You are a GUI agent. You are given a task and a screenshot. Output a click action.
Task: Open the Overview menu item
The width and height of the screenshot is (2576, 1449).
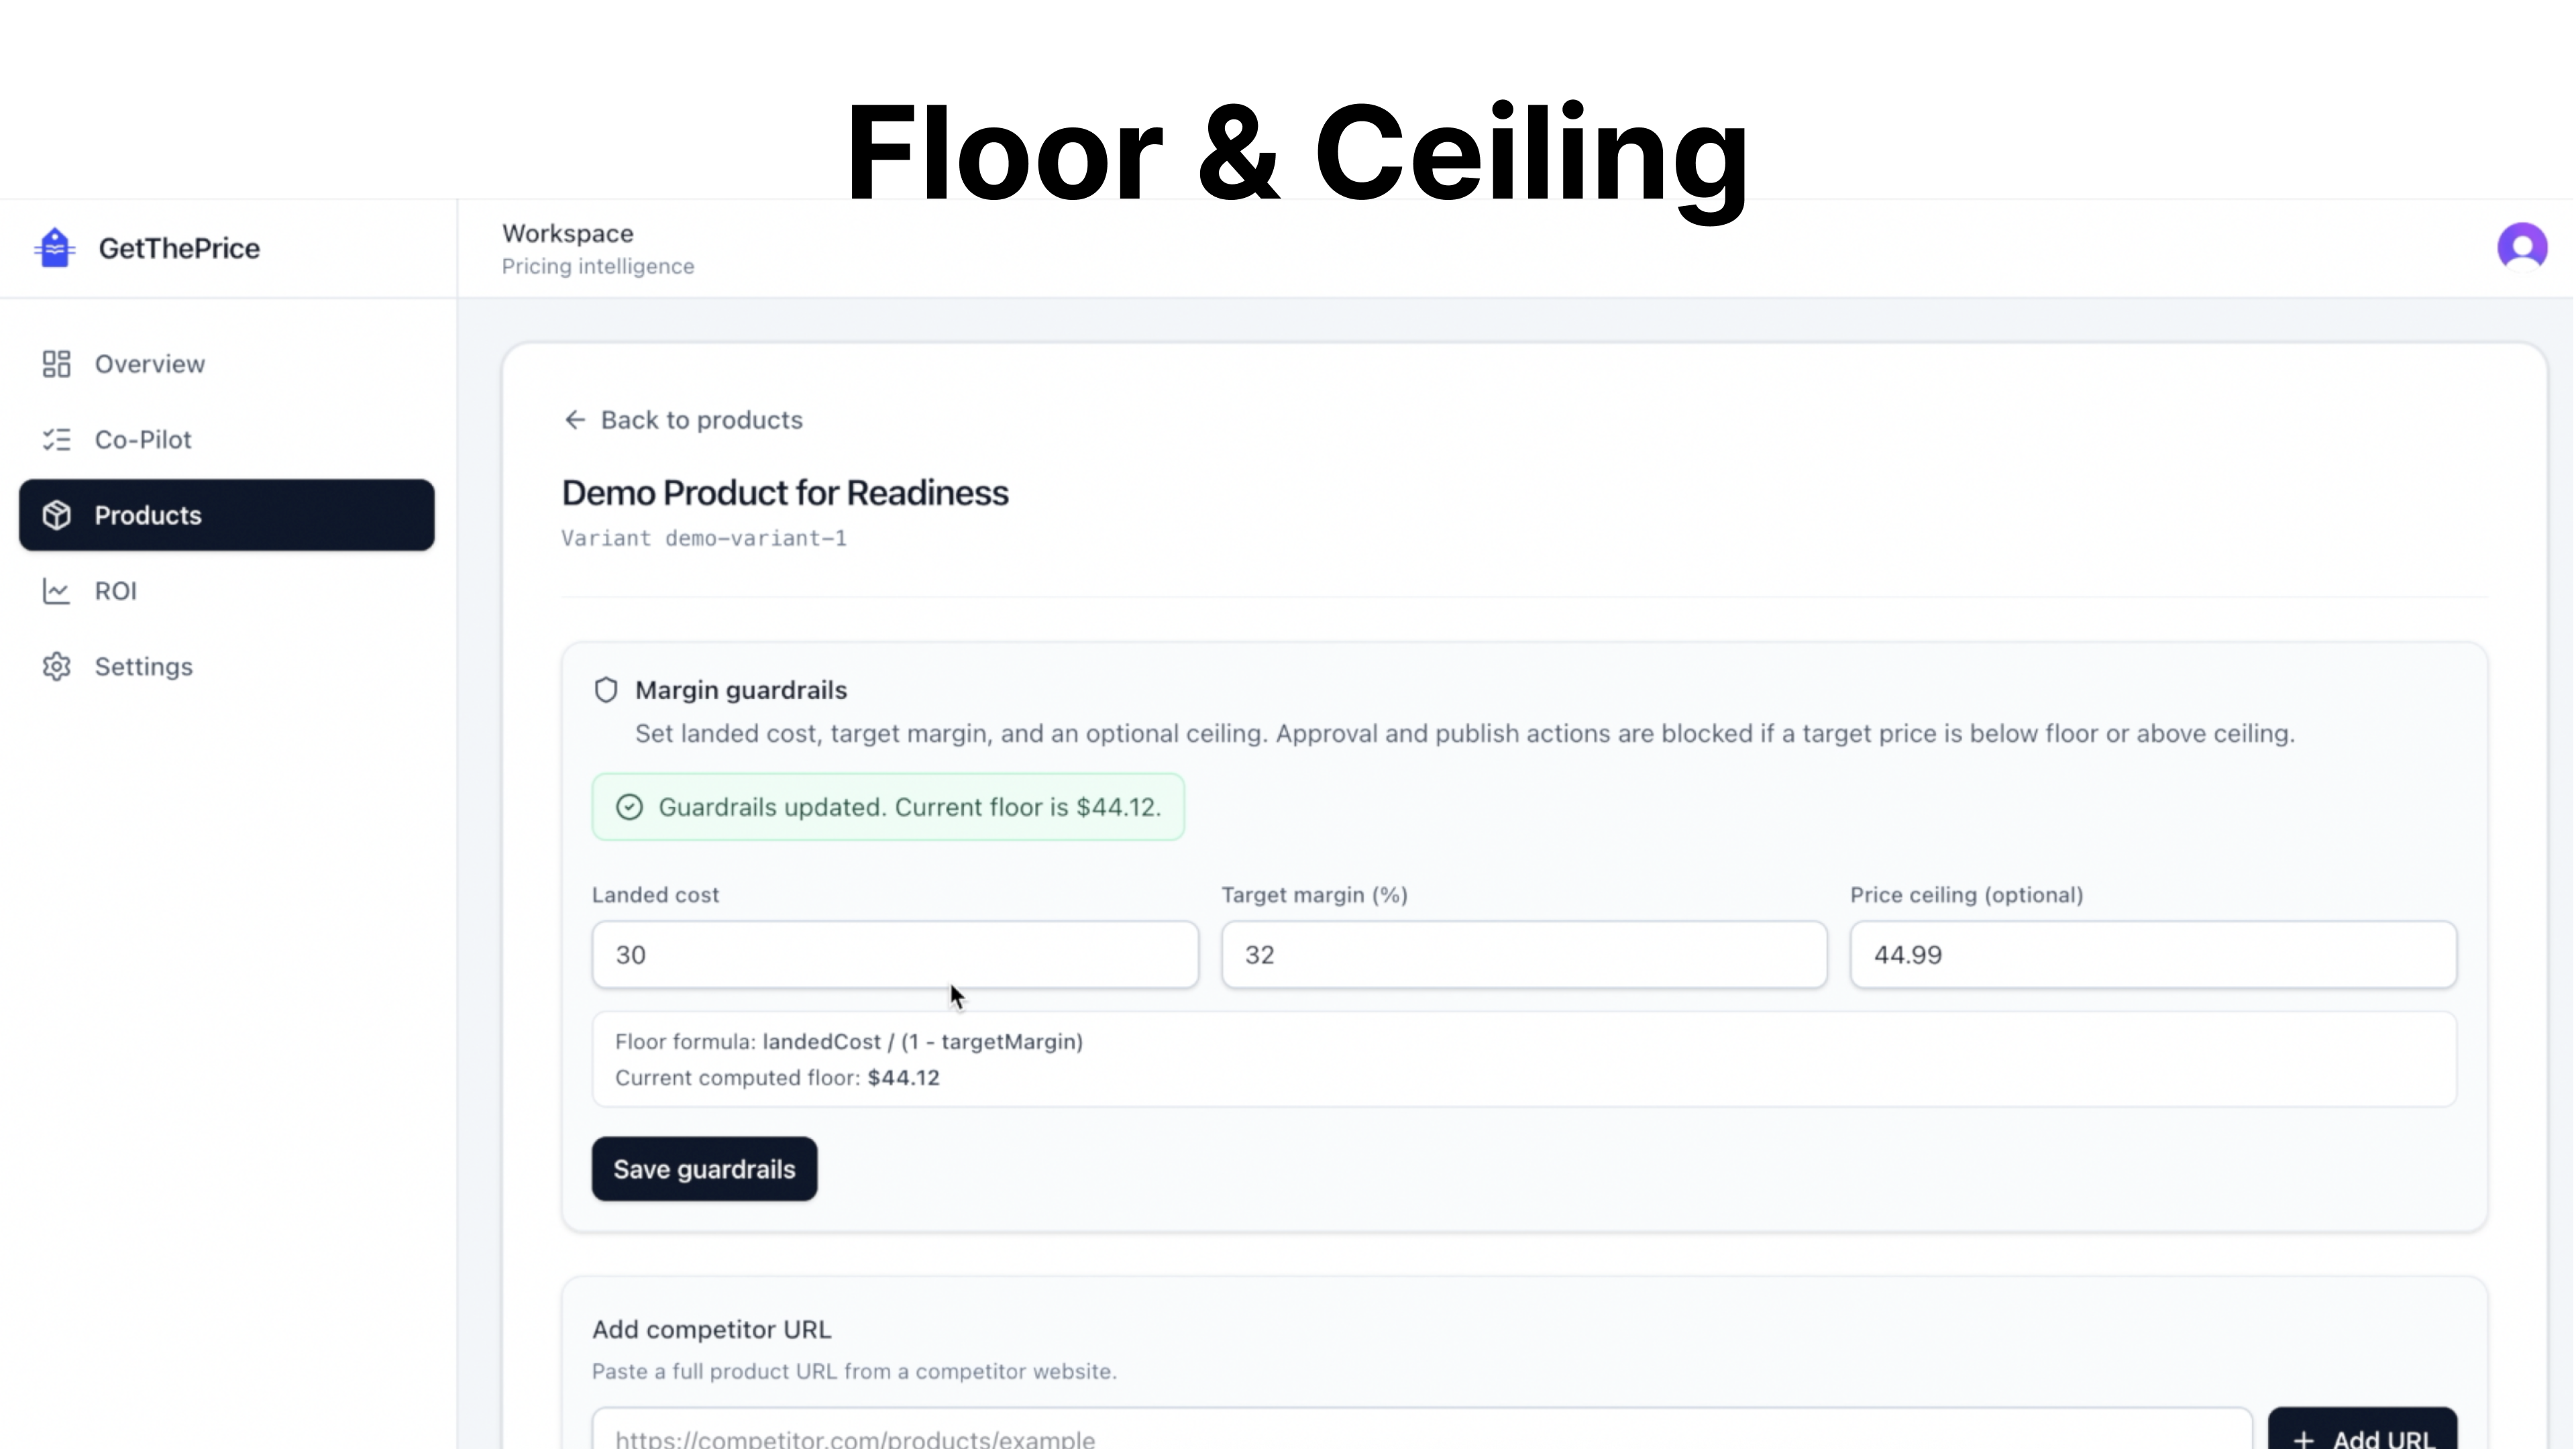click(x=150, y=364)
